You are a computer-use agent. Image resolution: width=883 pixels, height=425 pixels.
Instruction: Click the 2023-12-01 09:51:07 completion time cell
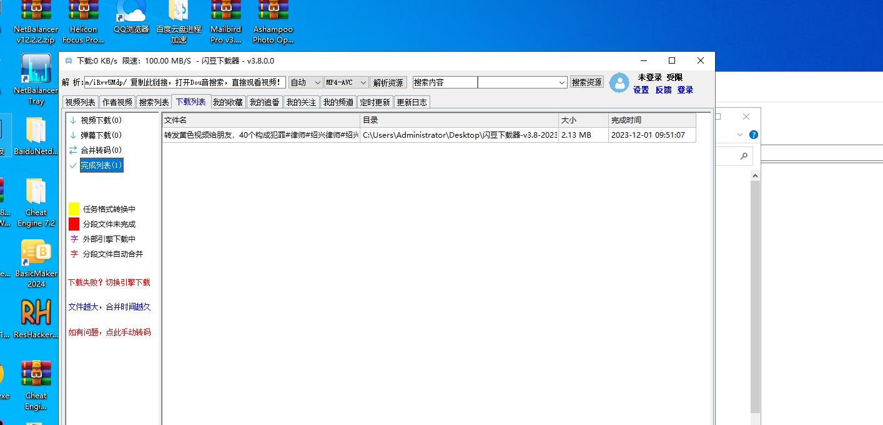coord(652,135)
